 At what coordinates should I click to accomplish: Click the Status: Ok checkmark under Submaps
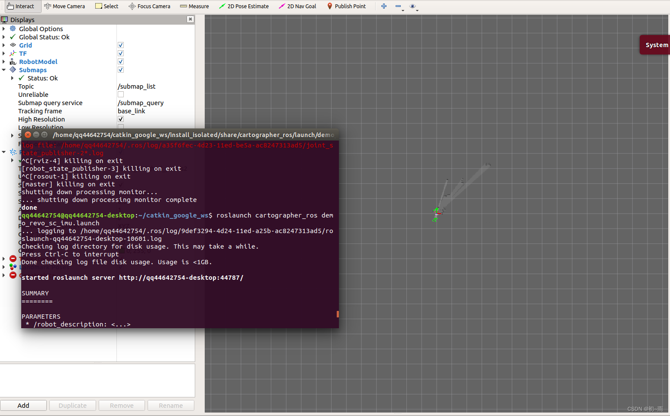pyautogui.click(x=21, y=78)
